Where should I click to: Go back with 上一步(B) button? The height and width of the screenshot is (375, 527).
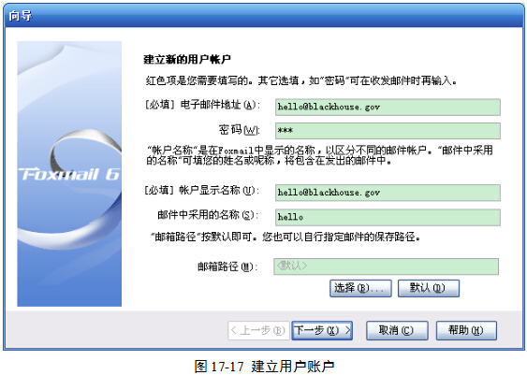coord(258,331)
